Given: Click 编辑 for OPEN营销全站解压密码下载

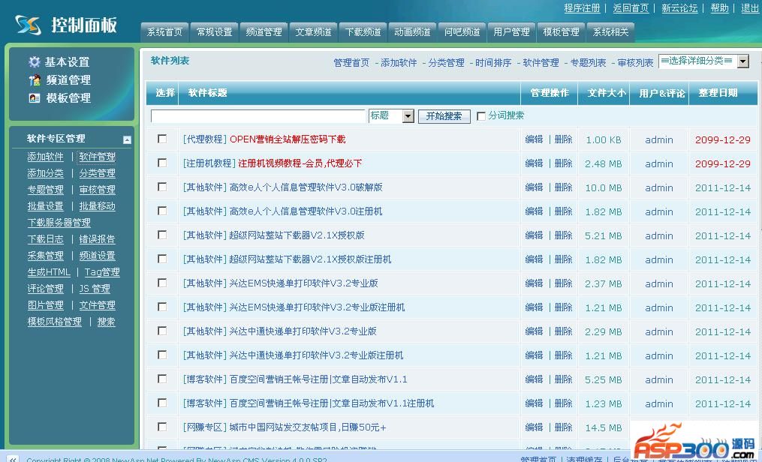Looking at the screenshot, I should pyautogui.click(x=534, y=139).
